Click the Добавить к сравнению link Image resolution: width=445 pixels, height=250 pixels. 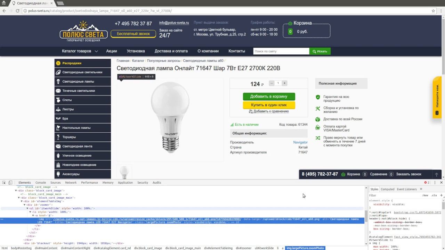[x=269, y=111]
